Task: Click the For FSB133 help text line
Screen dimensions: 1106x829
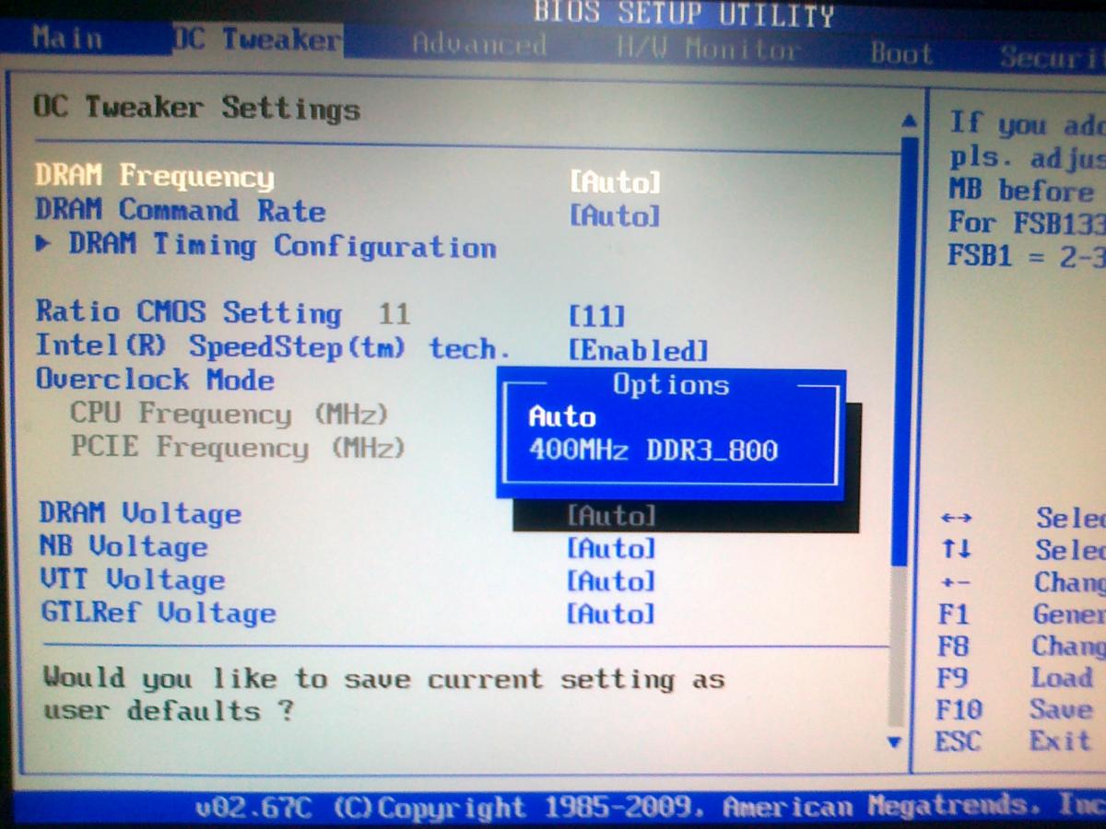Action: (x=1027, y=224)
